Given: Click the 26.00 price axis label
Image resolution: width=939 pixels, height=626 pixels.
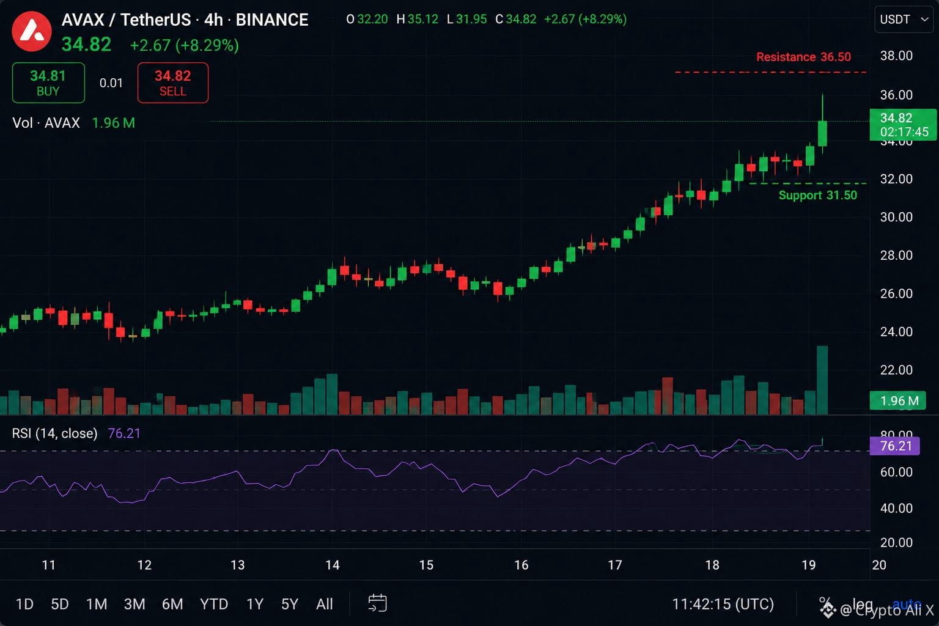Looking at the screenshot, I should coord(896,293).
